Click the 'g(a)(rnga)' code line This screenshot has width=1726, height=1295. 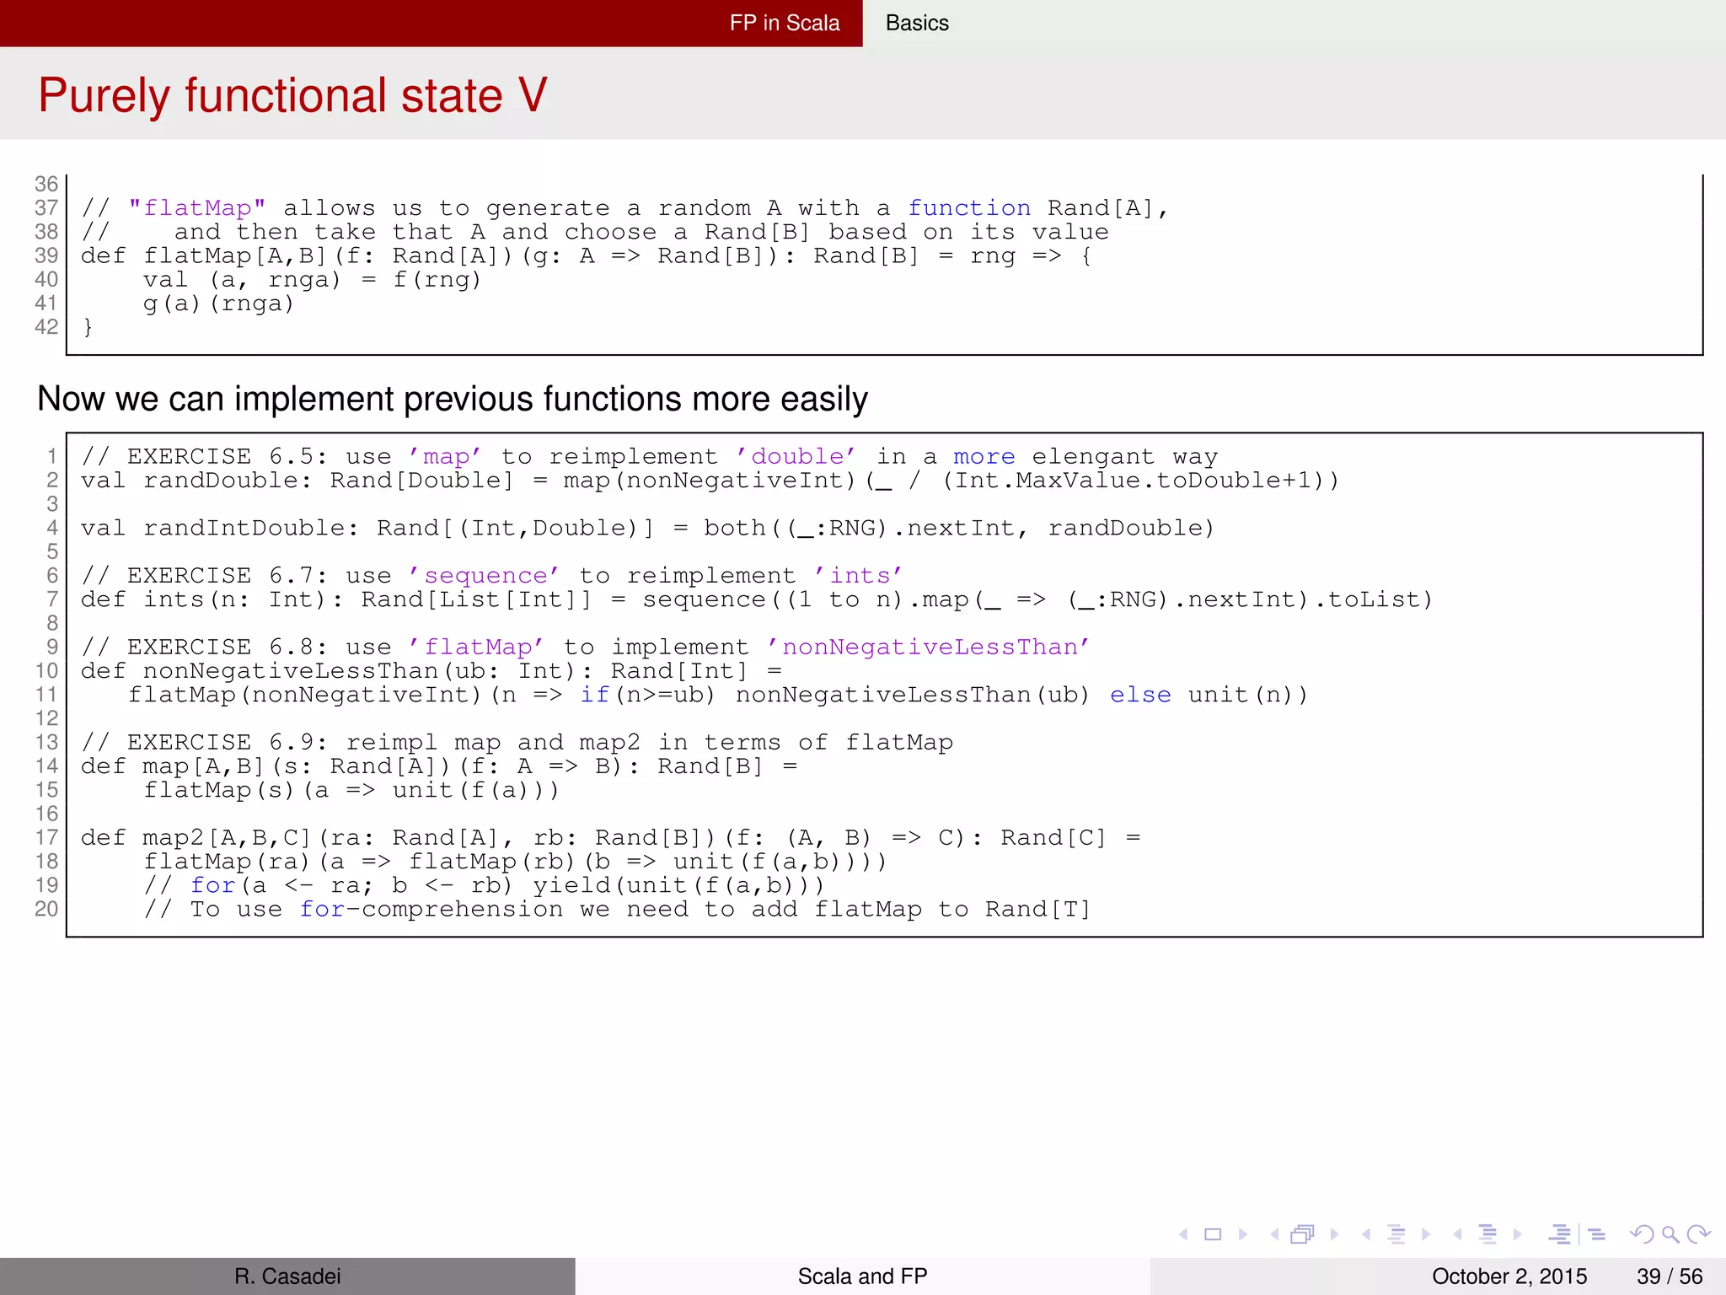pos(218,304)
